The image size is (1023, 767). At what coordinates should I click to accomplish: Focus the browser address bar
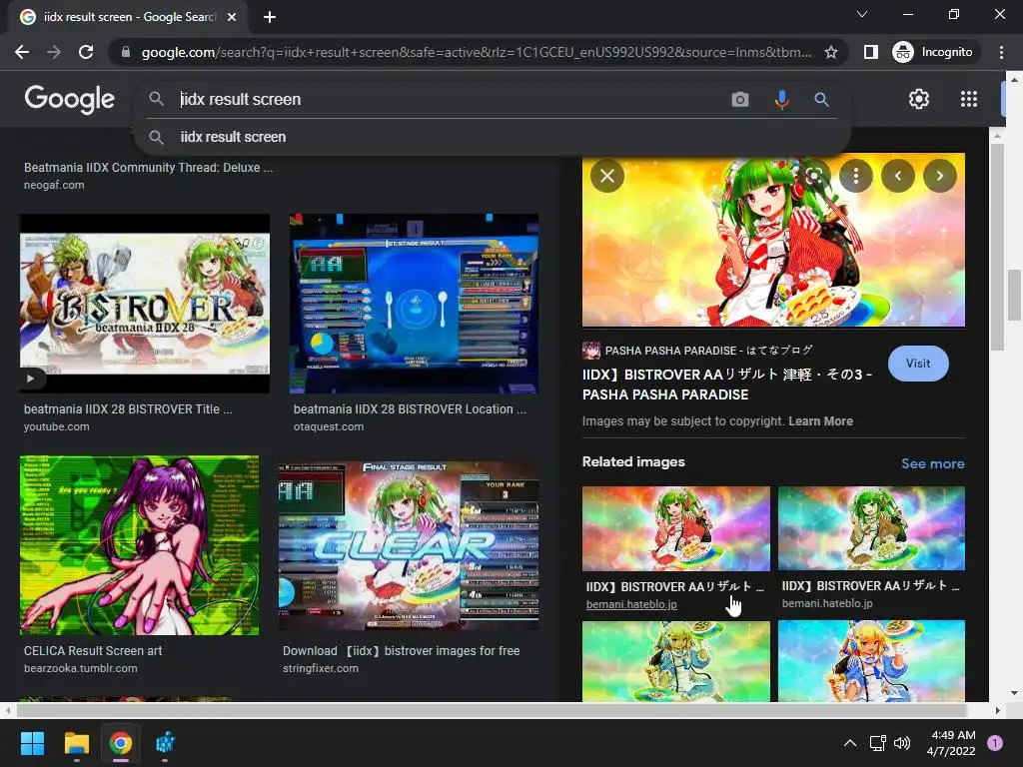click(x=477, y=52)
